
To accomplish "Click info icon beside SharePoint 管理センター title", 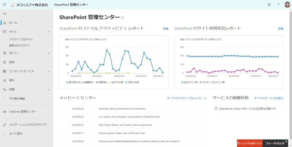I will pos(122,18).
